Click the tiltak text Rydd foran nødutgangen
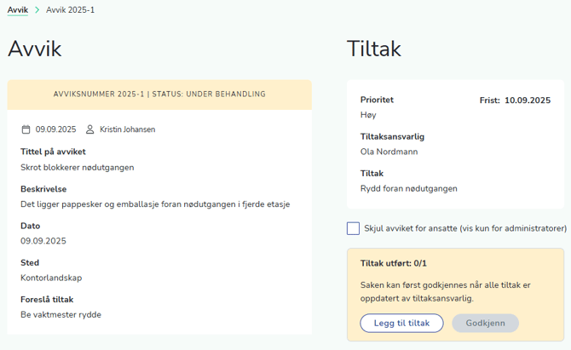 408,188
